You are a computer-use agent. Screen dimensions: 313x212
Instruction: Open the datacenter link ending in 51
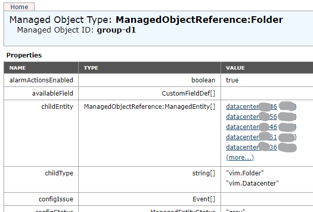click(x=242, y=137)
